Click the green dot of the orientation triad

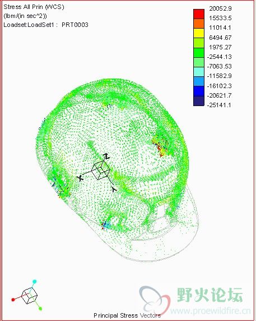(x=40, y=309)
